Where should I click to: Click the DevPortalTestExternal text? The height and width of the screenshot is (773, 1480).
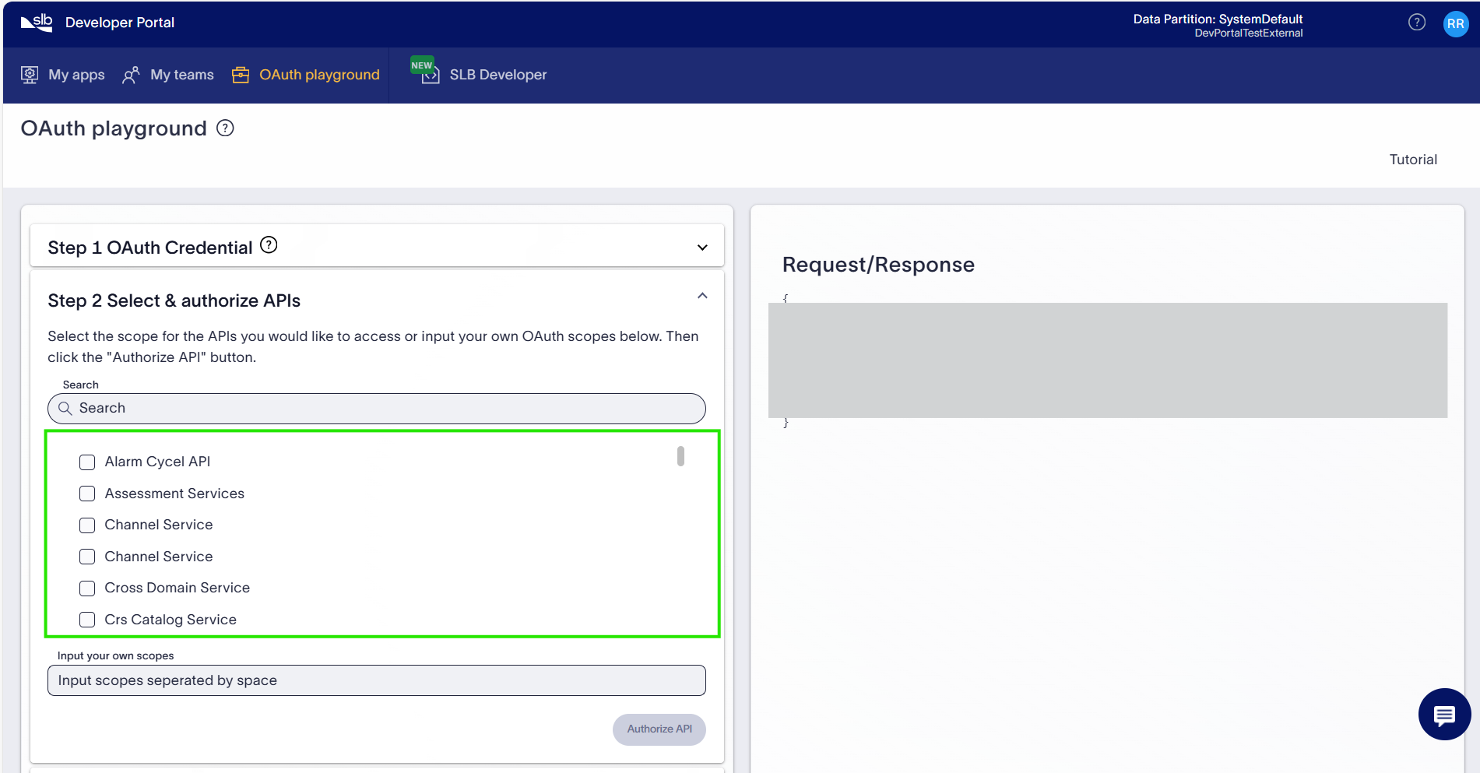pos(1249,33)
